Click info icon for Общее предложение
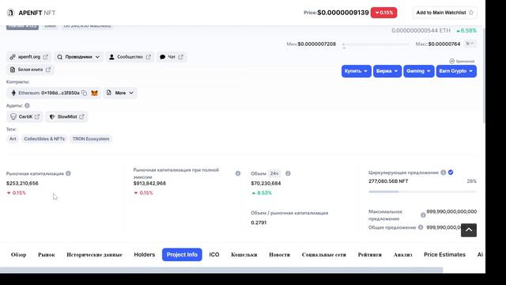Viewport: 506px width, 285px height. (421, 227)
